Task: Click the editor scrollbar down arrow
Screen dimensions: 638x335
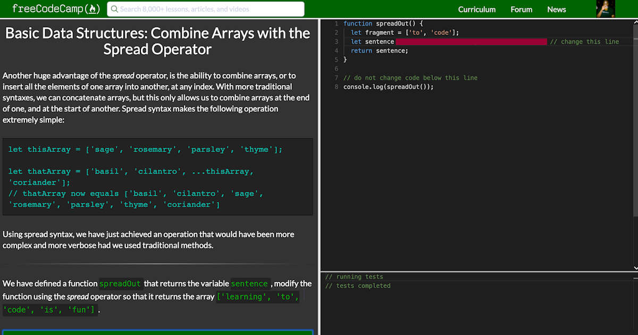Action: 635,267
